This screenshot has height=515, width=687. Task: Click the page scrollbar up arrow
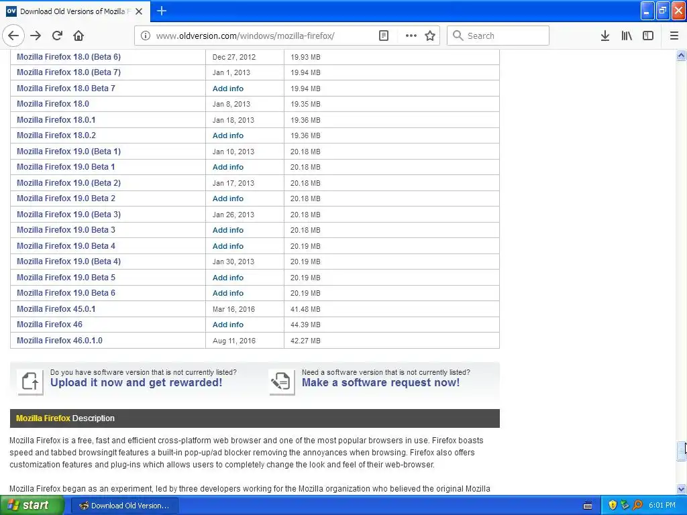point(681,55)
